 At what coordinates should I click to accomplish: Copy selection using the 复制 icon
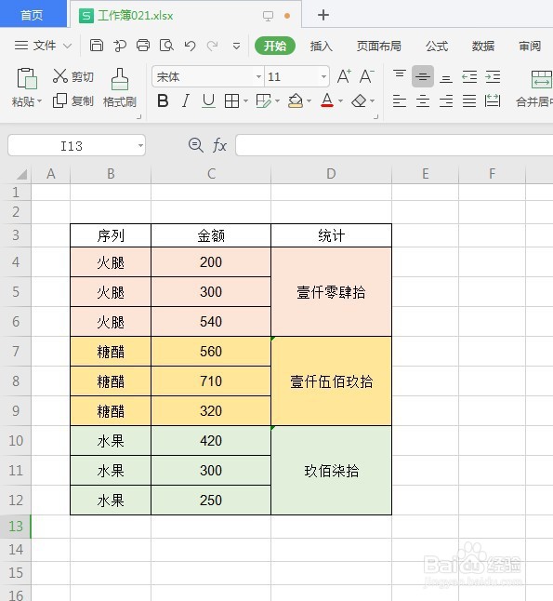coord(59,100)
